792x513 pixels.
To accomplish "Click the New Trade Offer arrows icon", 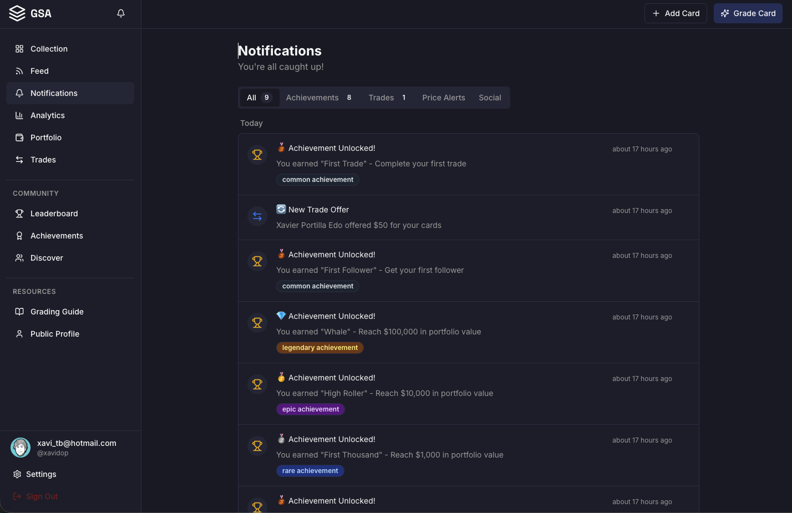I will (257, 217).
